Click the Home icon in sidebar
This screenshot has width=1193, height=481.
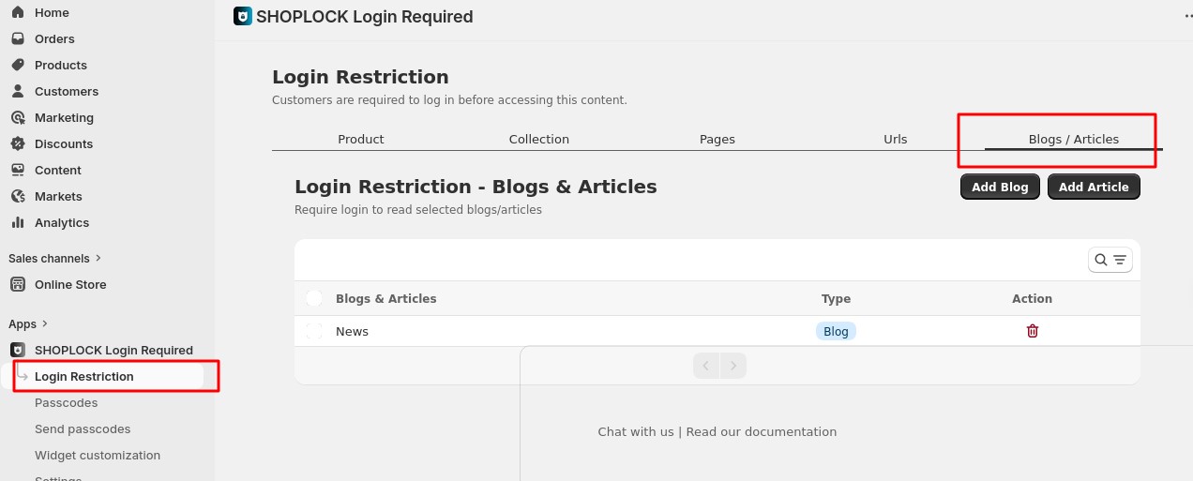(17, 13)
